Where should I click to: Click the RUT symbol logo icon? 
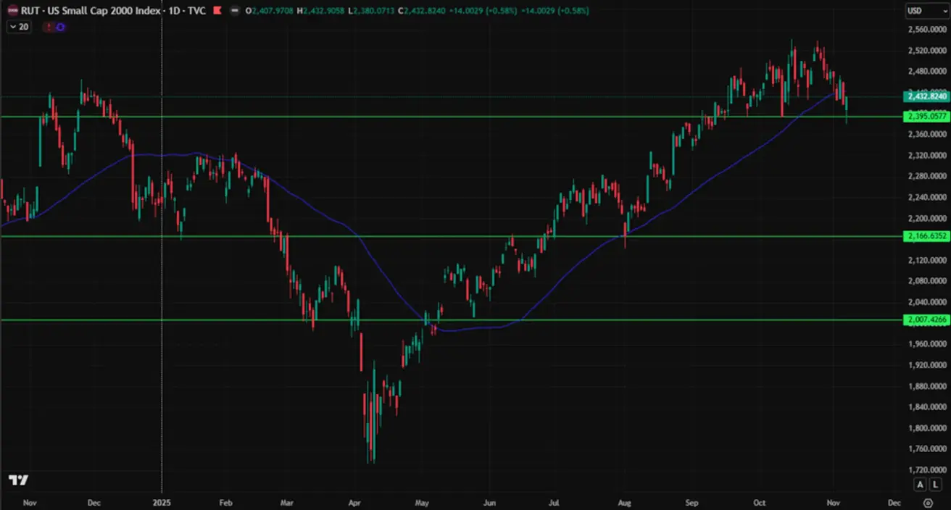coord(12,11)
